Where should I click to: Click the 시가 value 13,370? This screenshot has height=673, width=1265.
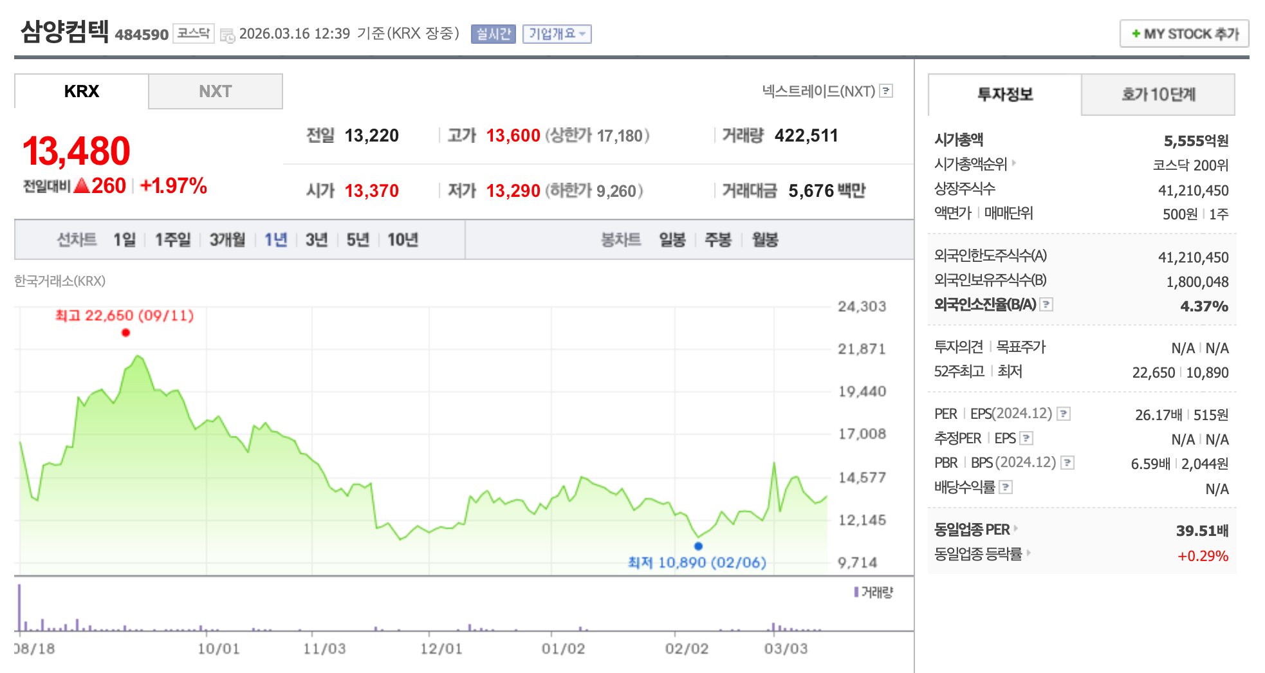tap(372, 191)
